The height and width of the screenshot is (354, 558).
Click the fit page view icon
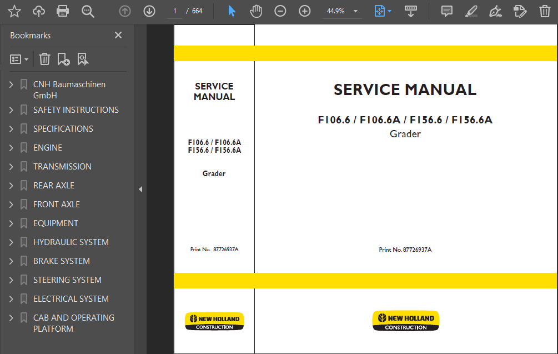click(380, 12)
